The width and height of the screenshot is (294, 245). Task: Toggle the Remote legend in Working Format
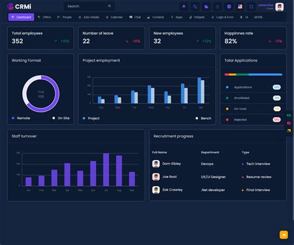[x=21, y=118]
